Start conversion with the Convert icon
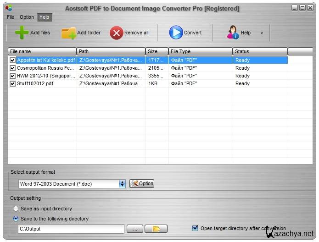This screenshot has width=319, height=242. coord(176,33)
